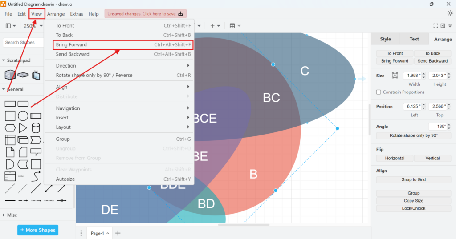The height and width of the screenshot is (239, 456).
Task: Select the circle shape in General
Action: coord(23,116)
